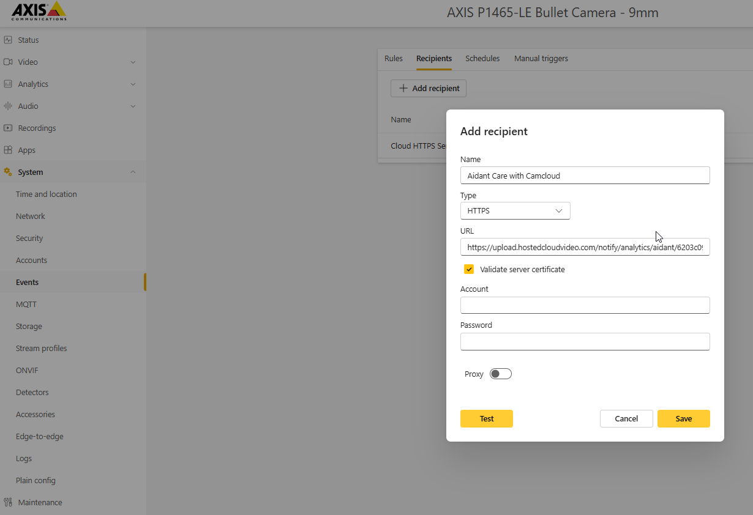Select MQTT in the System menu
Image resolution: width=753 pixels, height=515 pixels.
26,304
